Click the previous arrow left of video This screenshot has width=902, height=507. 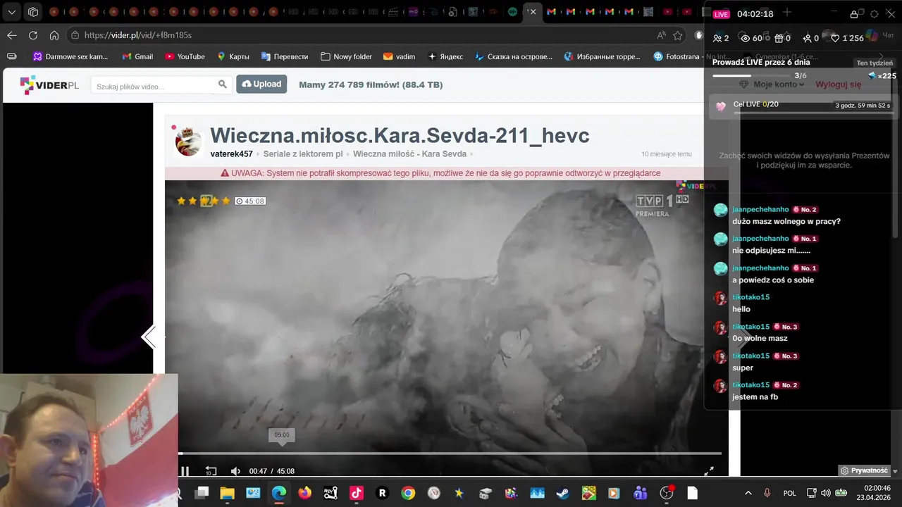point(149,338)
